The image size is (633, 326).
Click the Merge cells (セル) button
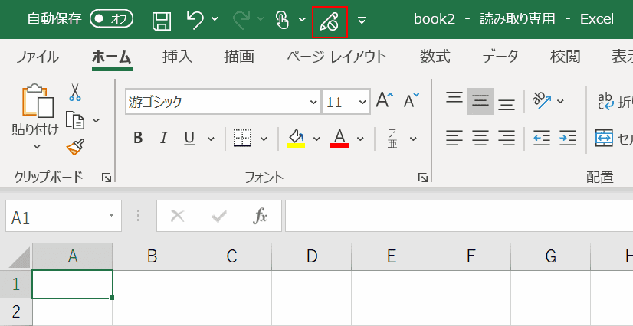pos(614,139)
